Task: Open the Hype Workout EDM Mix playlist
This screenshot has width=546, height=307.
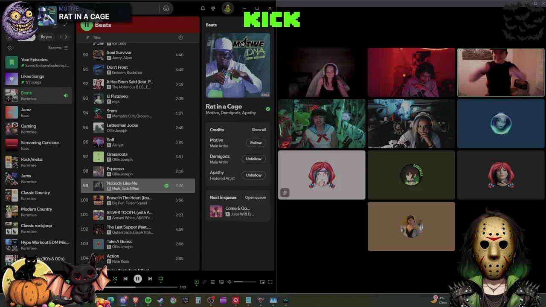Action: 38,245
